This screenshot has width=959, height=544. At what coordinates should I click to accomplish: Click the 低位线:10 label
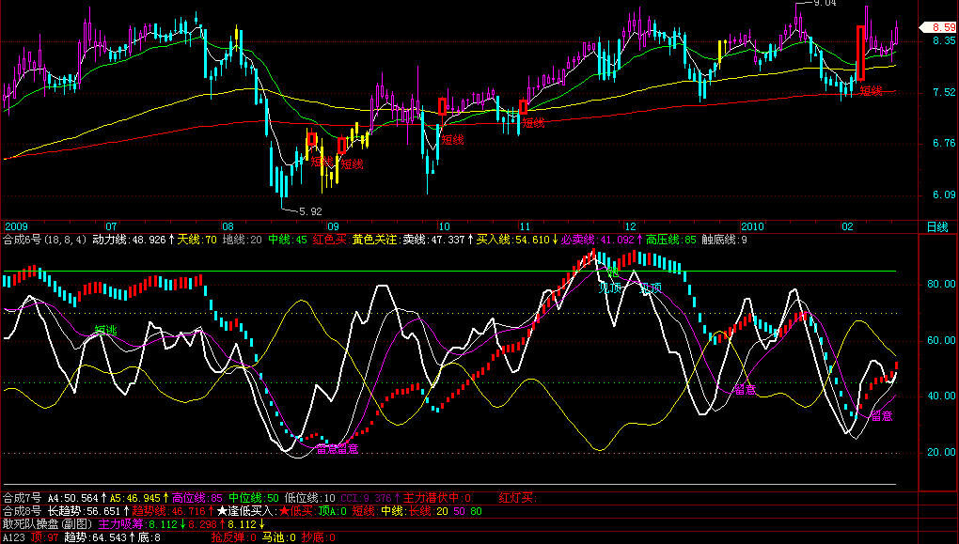click(x=310, y=498)
